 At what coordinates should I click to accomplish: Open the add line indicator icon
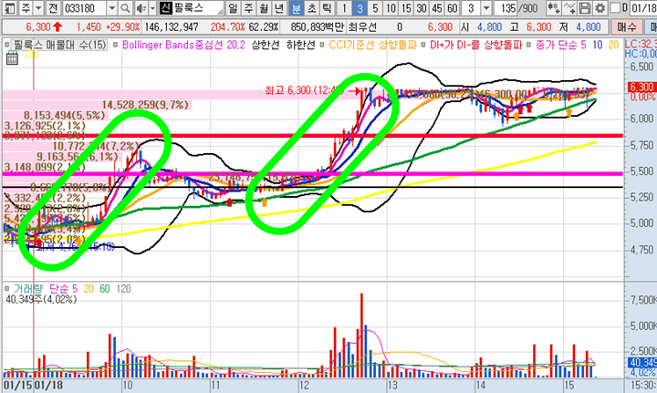coord(569,8)
